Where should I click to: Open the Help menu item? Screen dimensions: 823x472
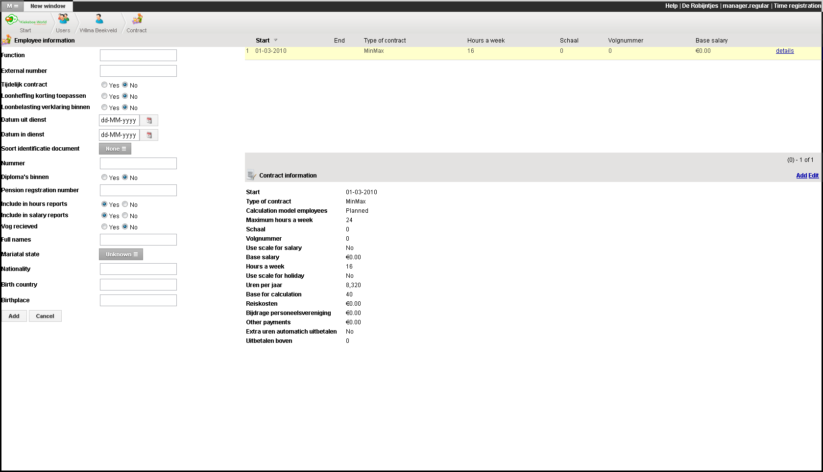click(x=671, y=6)
